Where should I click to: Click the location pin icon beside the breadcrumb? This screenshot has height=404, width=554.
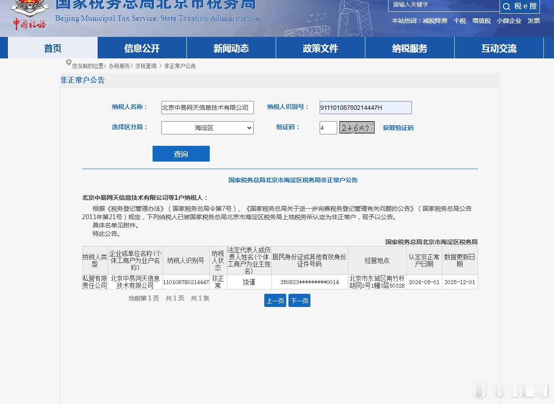click(x=68, y=64)
